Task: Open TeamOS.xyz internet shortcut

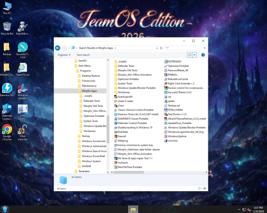Action: [x=23, y=69]
